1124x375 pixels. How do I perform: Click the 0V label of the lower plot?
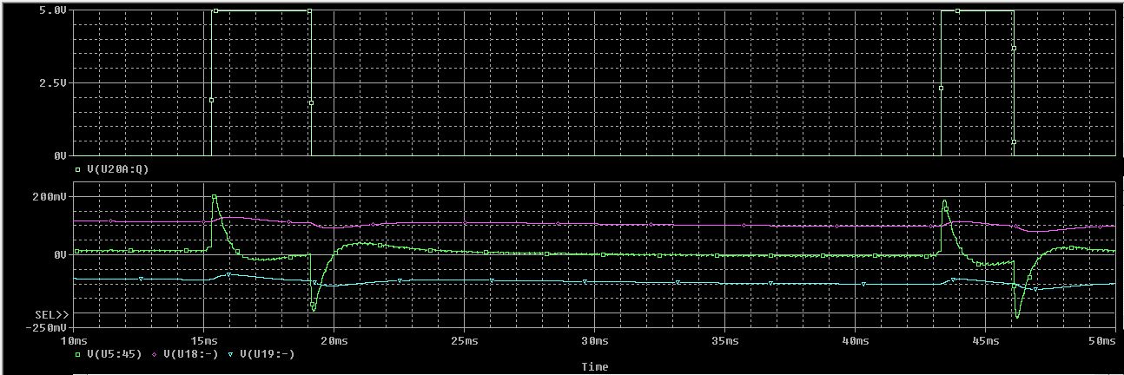(x=60, y=255)
